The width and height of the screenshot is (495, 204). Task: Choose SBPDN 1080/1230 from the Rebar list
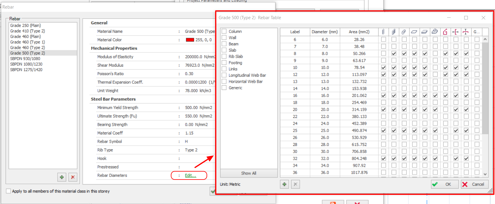click(x=26, y=64)
